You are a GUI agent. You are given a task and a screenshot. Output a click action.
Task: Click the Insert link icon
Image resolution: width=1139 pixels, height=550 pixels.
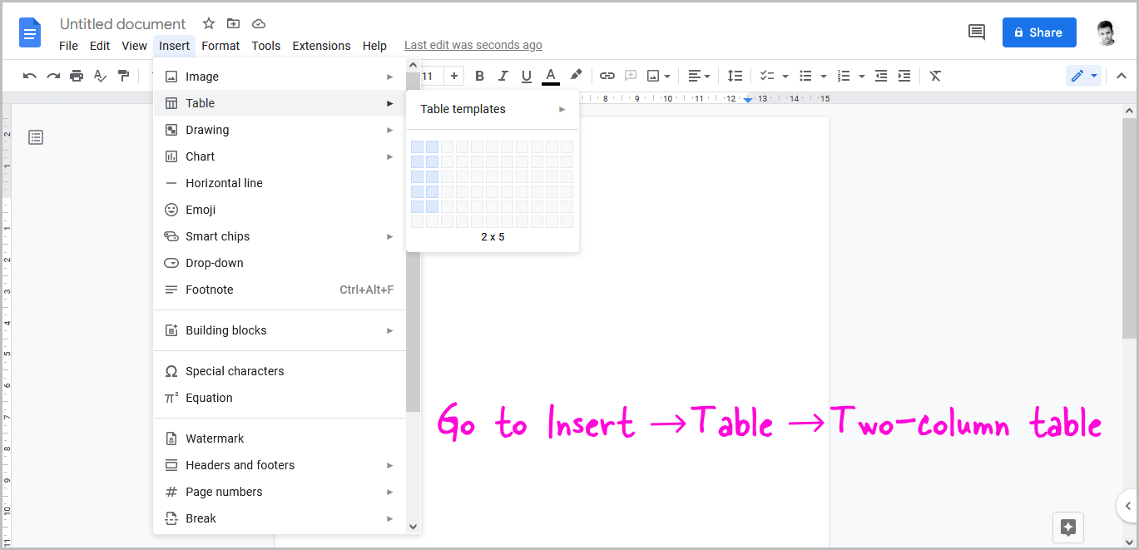pos(607,76)
